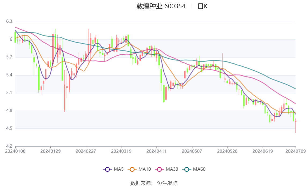Click the 20240319 date axis label
The height and width of the screenshot is (187, 308).
121,151
